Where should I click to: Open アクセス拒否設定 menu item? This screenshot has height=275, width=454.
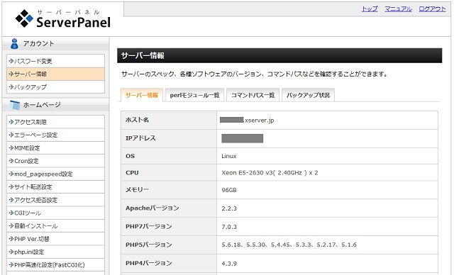point(55,200)
